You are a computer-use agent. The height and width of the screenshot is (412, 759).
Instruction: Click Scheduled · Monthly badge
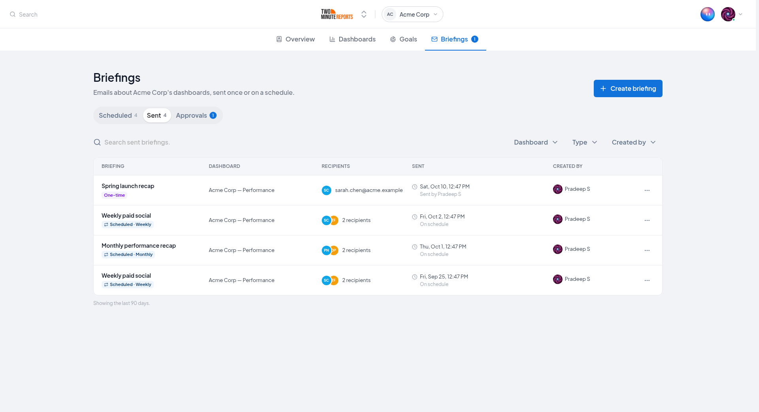[x=128, y=254]
